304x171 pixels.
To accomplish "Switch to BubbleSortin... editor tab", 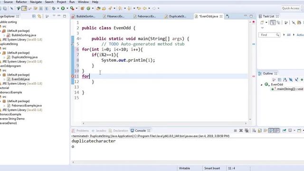I will [x=84, y=17].
